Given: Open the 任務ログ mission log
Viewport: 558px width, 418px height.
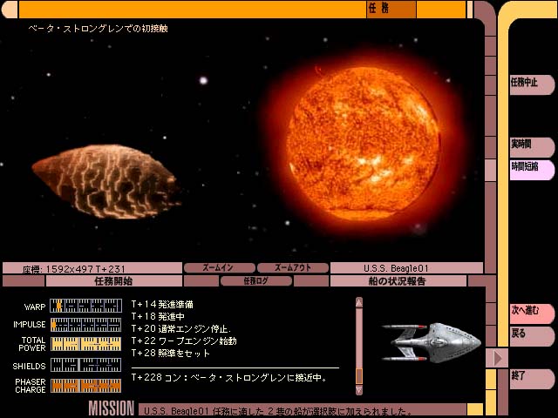Looking at the screenshot, I should (256, 280).
